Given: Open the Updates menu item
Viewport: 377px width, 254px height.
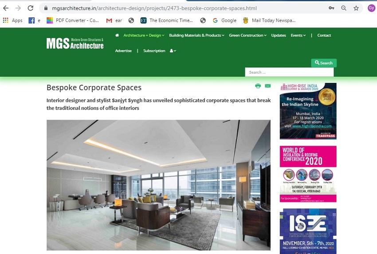Looking at the screenshot, I should [x=279, y=35].
